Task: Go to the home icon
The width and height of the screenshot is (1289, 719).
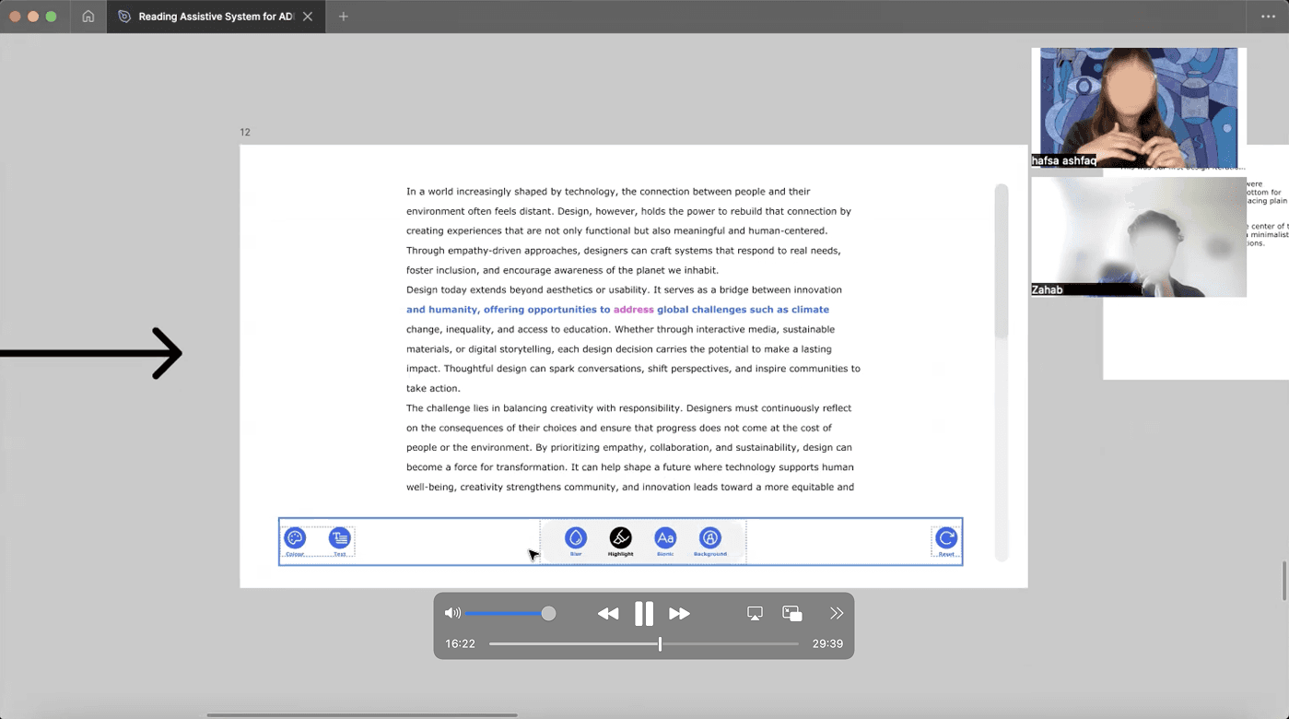Action: (x=88, y=17)
